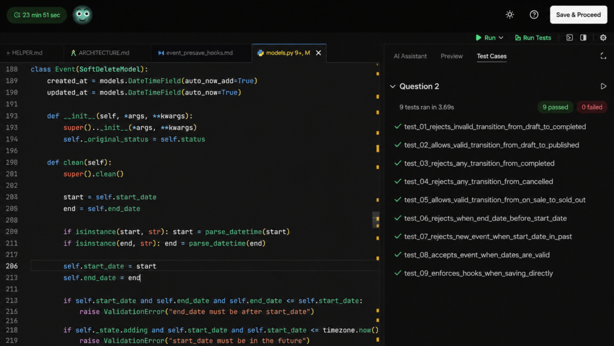
Task: Select test_01_rejects_invalid_transition_from_draft_to_completed
Action: click(x=495, y=127)
